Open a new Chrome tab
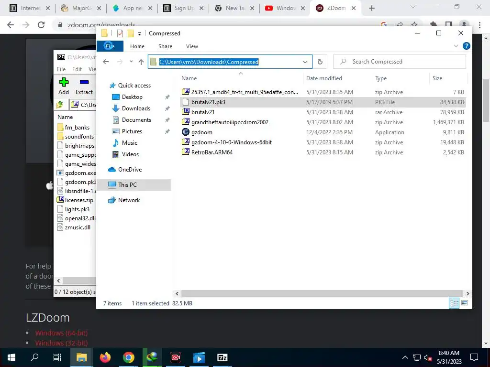 (x=371, y=8)
